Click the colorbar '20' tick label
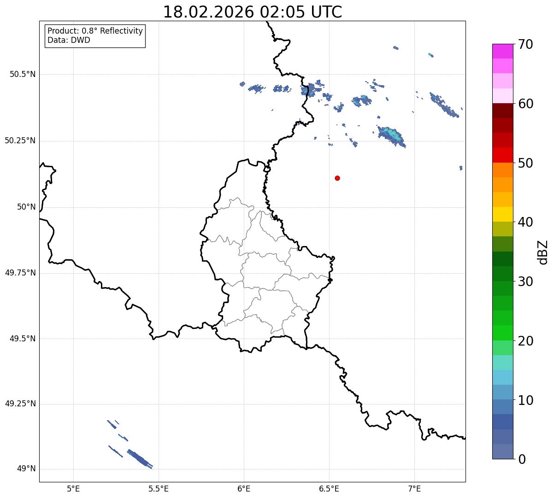Image resolution: width=554 pixels, height=498 pixels. click(525, 341)
